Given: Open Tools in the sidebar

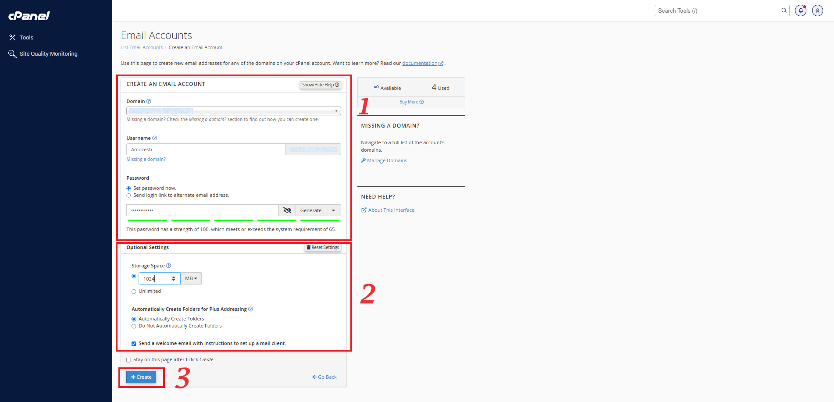Looking at the screenshot, I should click(x=26, y=38).
